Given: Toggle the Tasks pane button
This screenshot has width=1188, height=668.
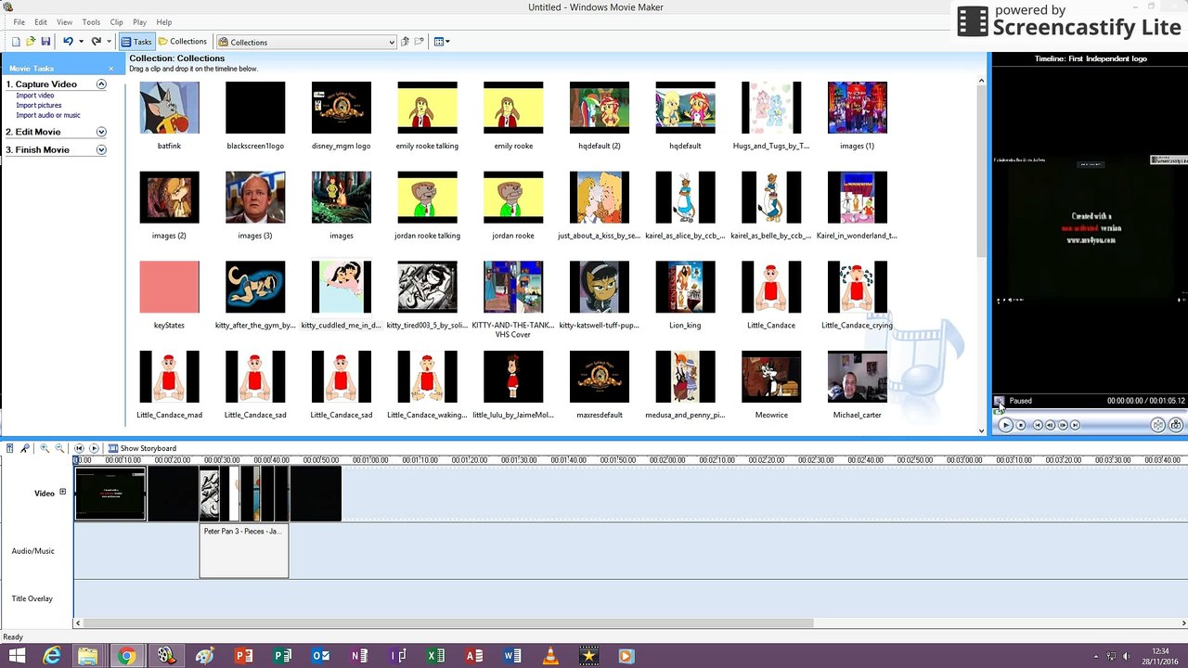Looking at the screenshot, I should (x=136, y=42).
